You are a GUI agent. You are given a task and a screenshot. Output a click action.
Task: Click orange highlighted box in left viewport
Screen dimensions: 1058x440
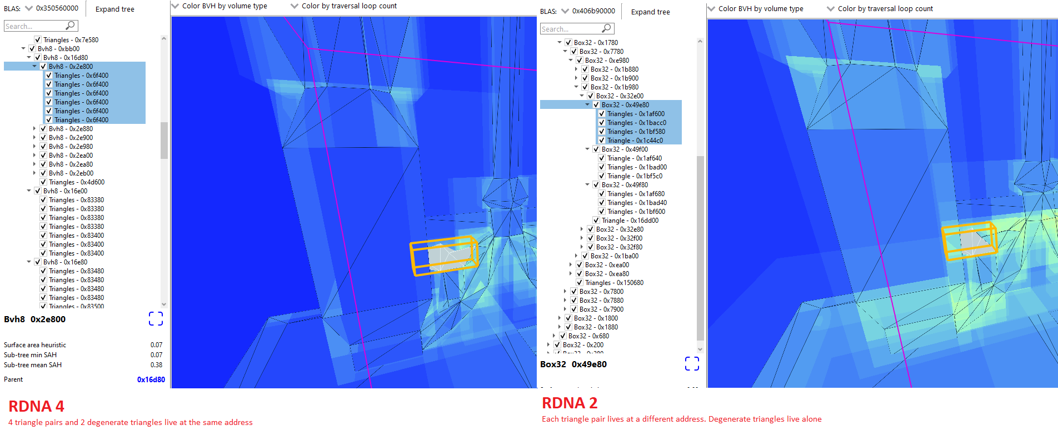444,256
